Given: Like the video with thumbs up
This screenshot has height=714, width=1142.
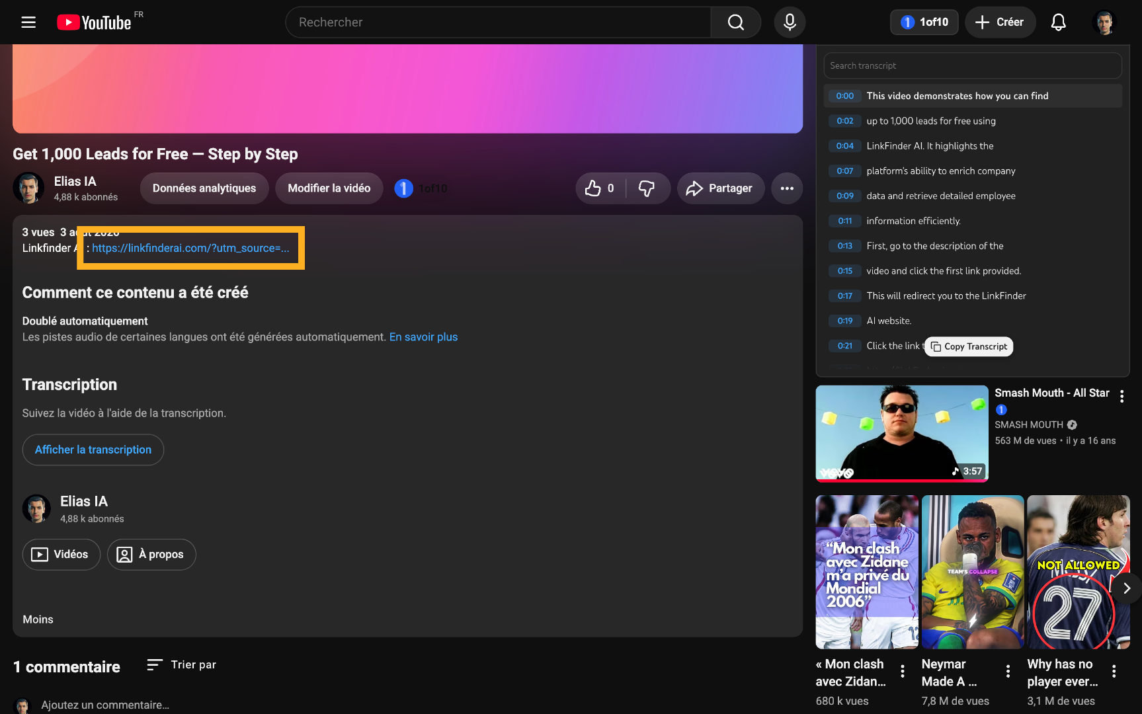Looking at the screenshot, I should (600, 188).
